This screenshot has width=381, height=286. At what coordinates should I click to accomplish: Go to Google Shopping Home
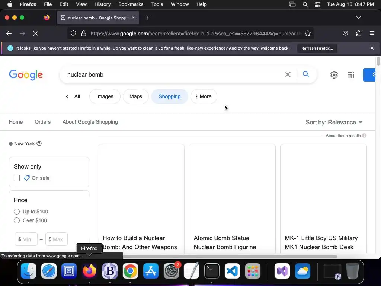click(16, 122)
